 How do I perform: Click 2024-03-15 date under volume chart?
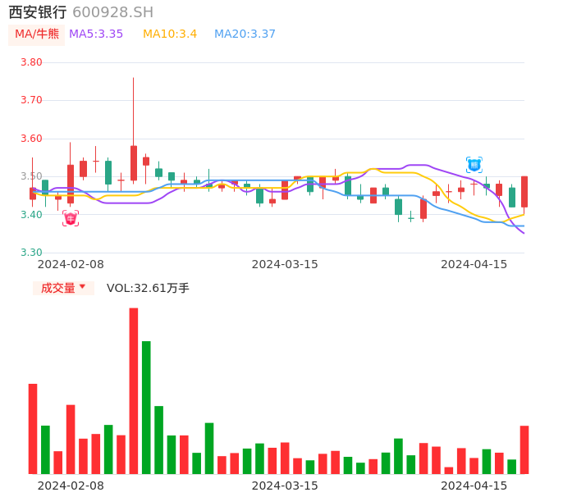[285, 486]
